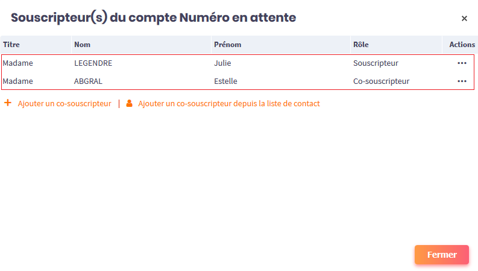Click Ajouter un co-souscripteur link
This screenshot has height=271, width=478.
click(64, 104)
